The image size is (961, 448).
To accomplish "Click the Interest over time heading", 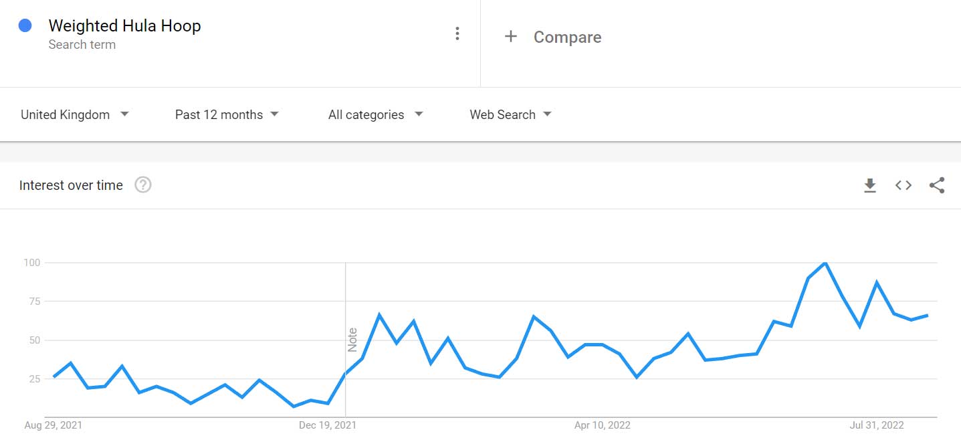I will click(71, 185).
